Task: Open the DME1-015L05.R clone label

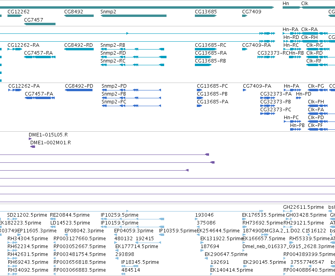Action: [48, 135]
